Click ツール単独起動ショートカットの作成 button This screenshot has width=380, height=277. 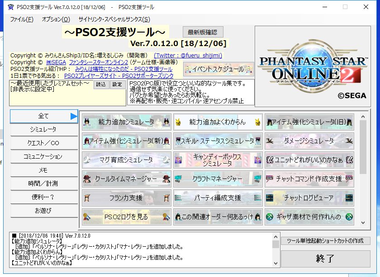[325, 241]
